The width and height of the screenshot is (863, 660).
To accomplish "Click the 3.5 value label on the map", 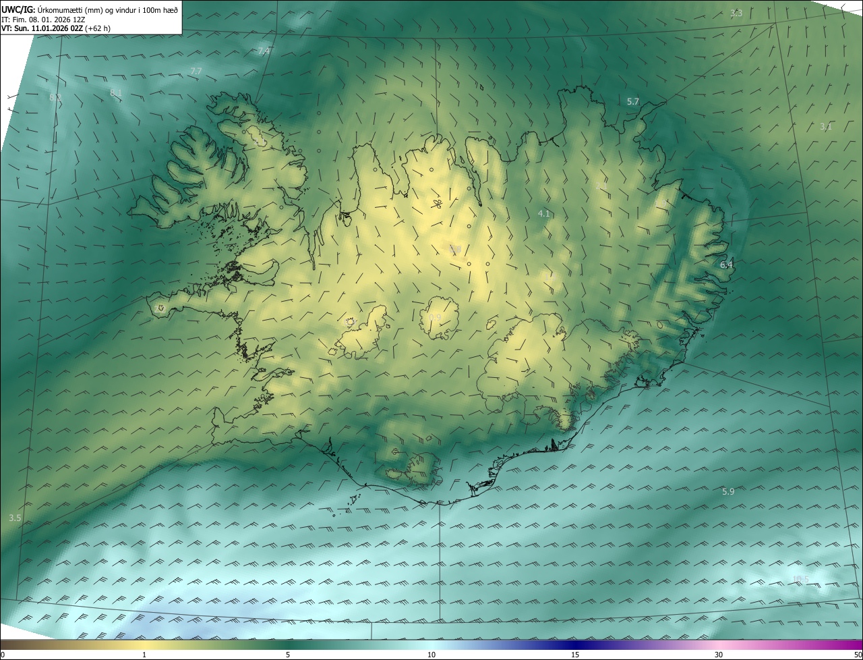I will [x=15, y=518].
